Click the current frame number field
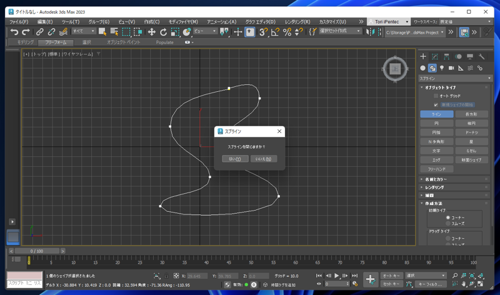The width and height of the screenshot is (500, 295). click(337, 284)
